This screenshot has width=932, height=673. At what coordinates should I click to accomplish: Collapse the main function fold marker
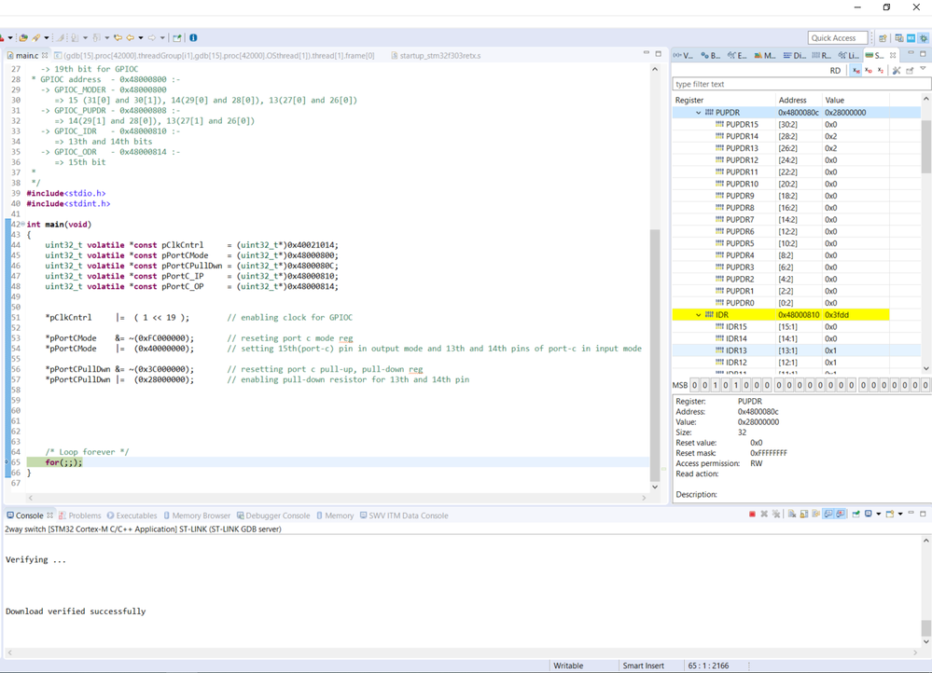(x=23, y=224)
